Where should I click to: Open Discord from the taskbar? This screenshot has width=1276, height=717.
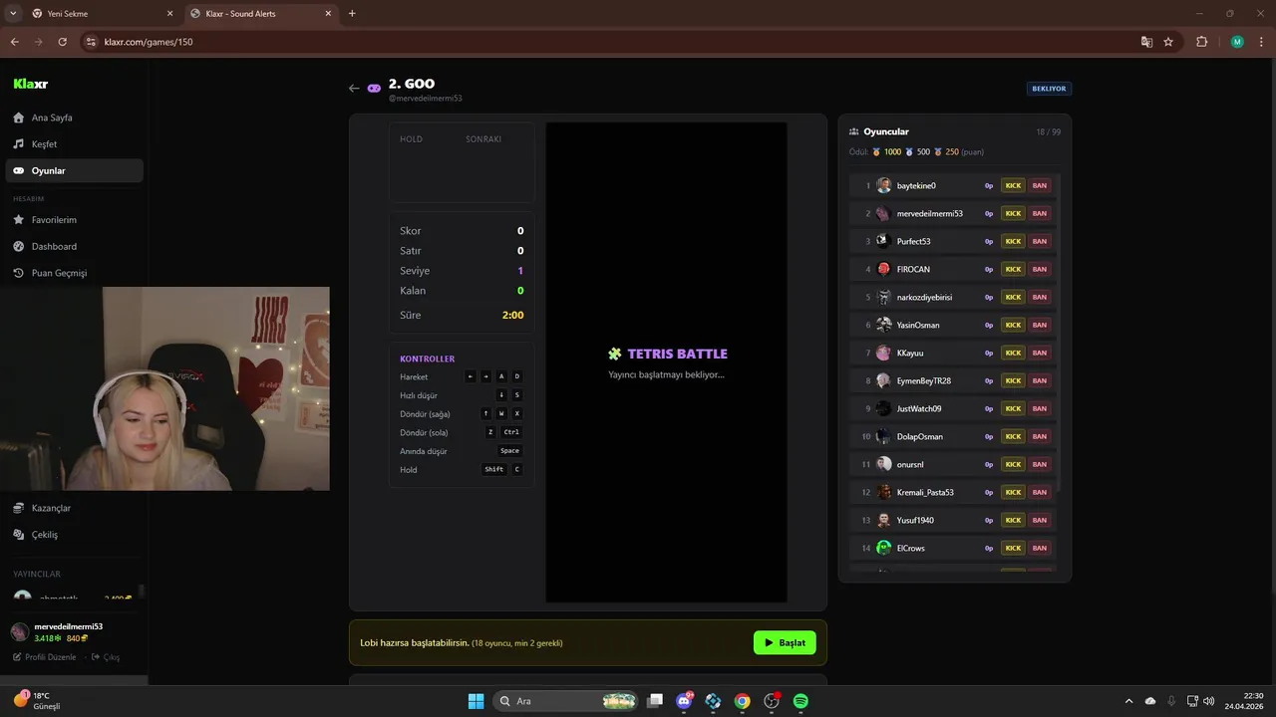point(684,701)
